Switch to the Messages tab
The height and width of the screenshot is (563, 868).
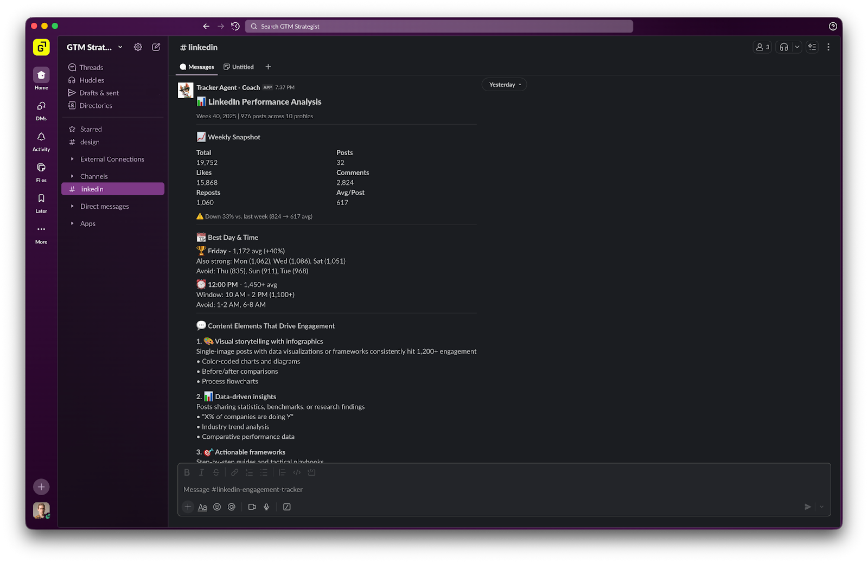tap(197, 67)
